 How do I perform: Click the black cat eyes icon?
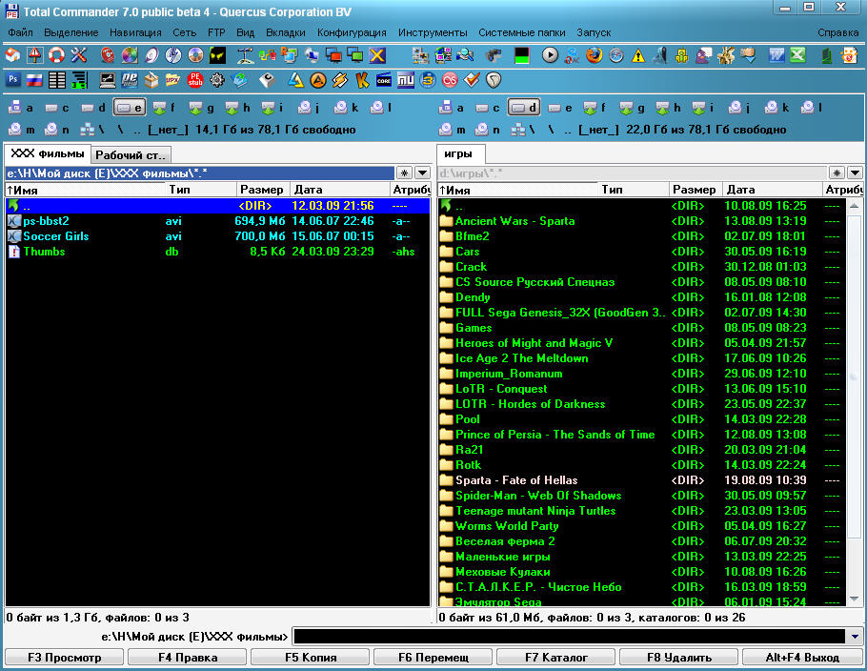click(217, 54)
